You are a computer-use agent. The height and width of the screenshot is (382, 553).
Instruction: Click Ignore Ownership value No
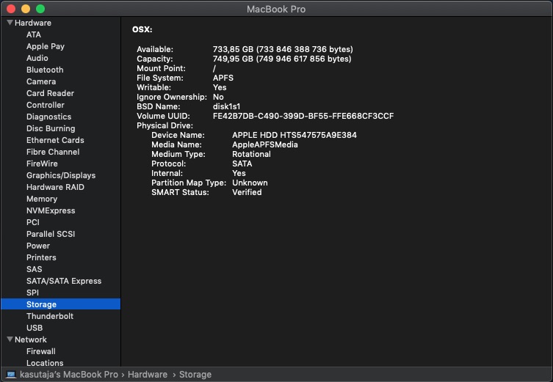coord(218,97)
